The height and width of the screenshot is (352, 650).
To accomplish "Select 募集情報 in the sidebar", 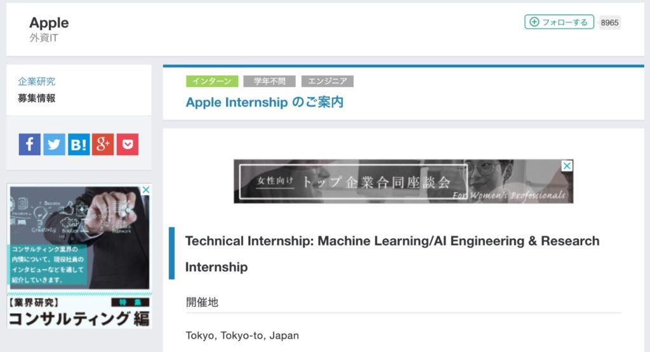I will pos(36,98).
